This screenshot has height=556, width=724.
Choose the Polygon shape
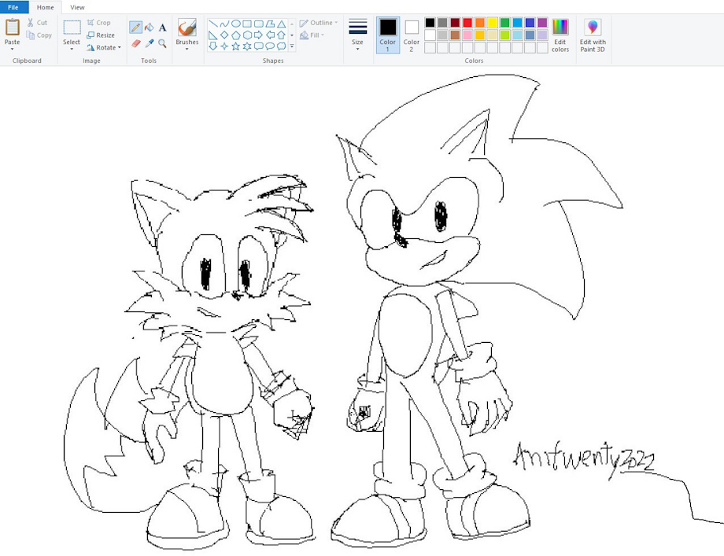(270, 24)
